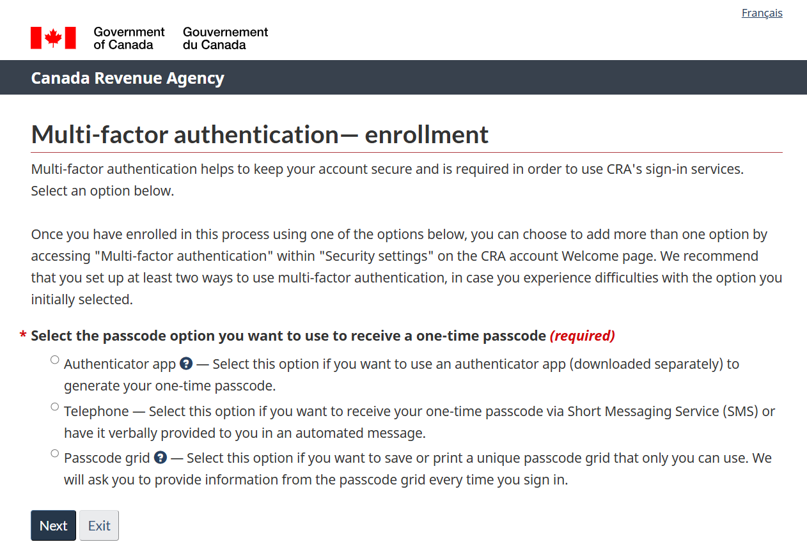Open the help icon beside Passcode grid
Viewport: 807px width, 542px height.
click(161, 458)
